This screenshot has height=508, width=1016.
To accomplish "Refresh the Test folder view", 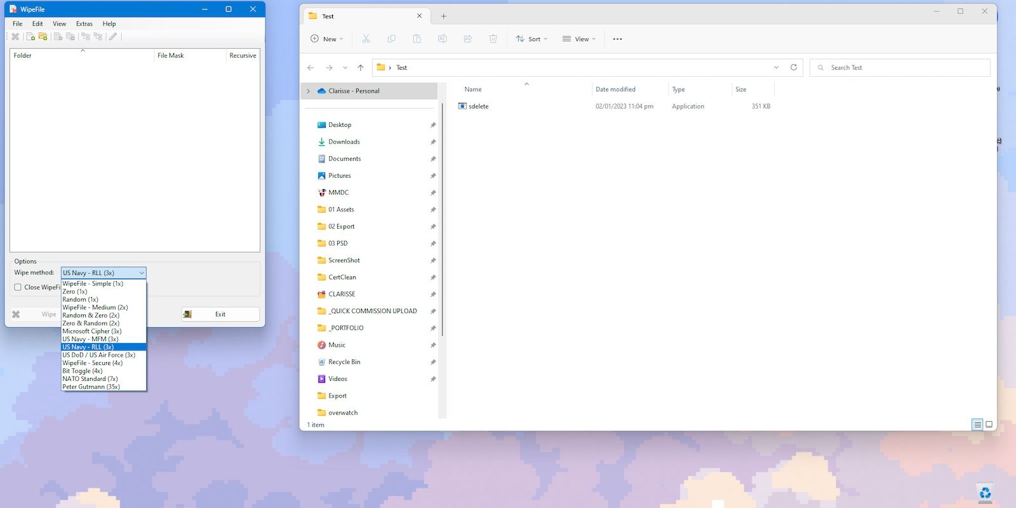I will (793, 67).
